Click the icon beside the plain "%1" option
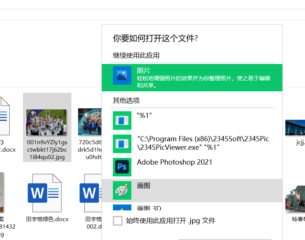This screenshot has height=240, width=305. tap(122, 120)
